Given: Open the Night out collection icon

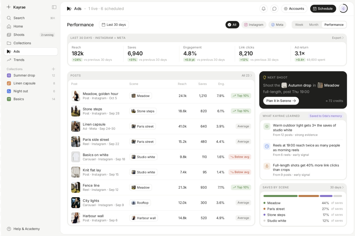Looking at the screenshot, I should (9, 91).
